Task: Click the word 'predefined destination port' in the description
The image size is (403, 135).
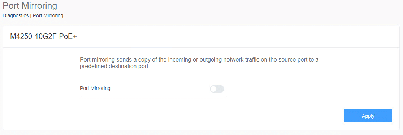Action: [x=114, y=66]
